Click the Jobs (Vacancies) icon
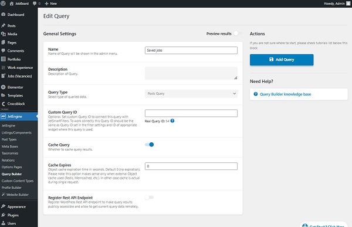This screenshot has width=352, height=227. [4, 76]
